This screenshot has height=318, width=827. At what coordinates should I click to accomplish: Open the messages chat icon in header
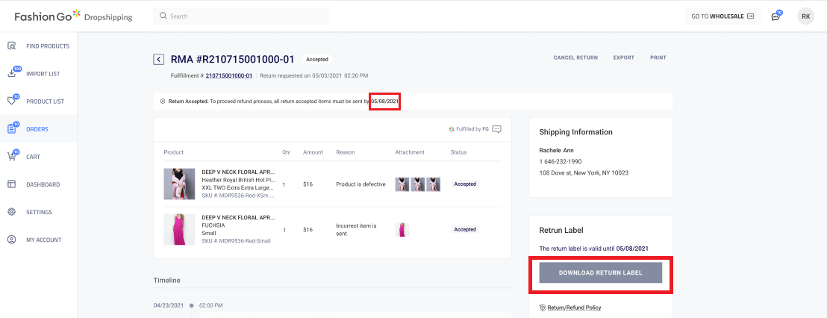776,16
